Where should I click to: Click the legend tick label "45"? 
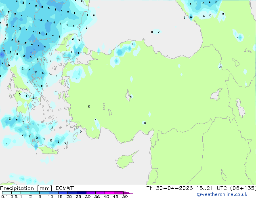pyautogui.click(x=115, y=196)
